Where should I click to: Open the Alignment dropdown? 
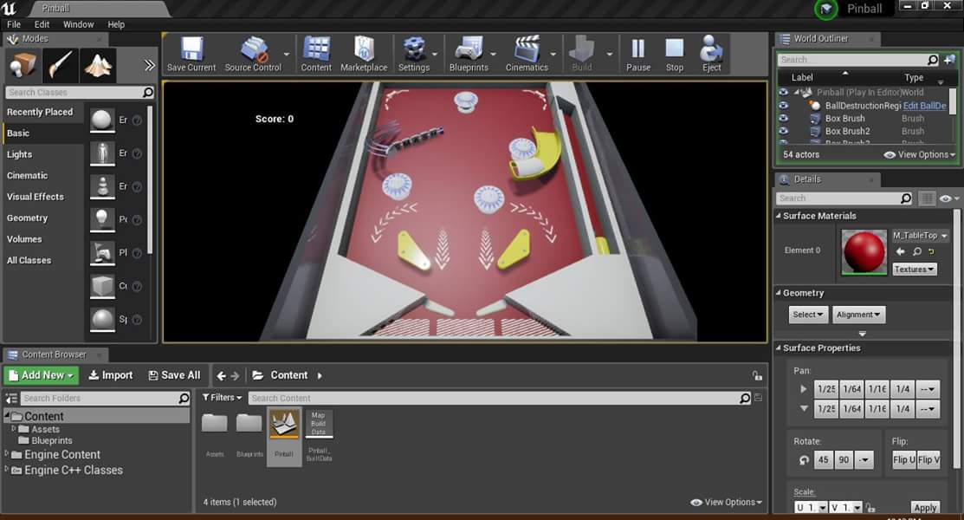tap(858, 315)
